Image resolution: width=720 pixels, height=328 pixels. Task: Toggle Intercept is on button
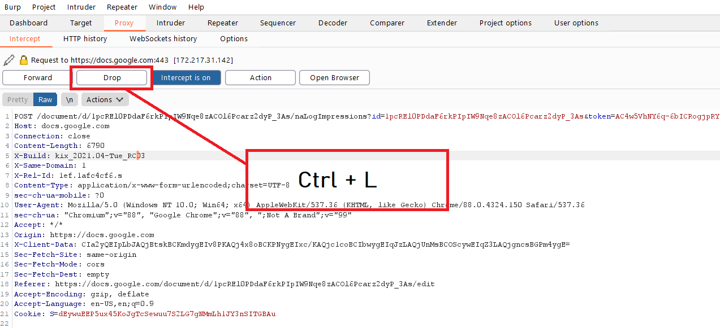[x=187, y=77]
